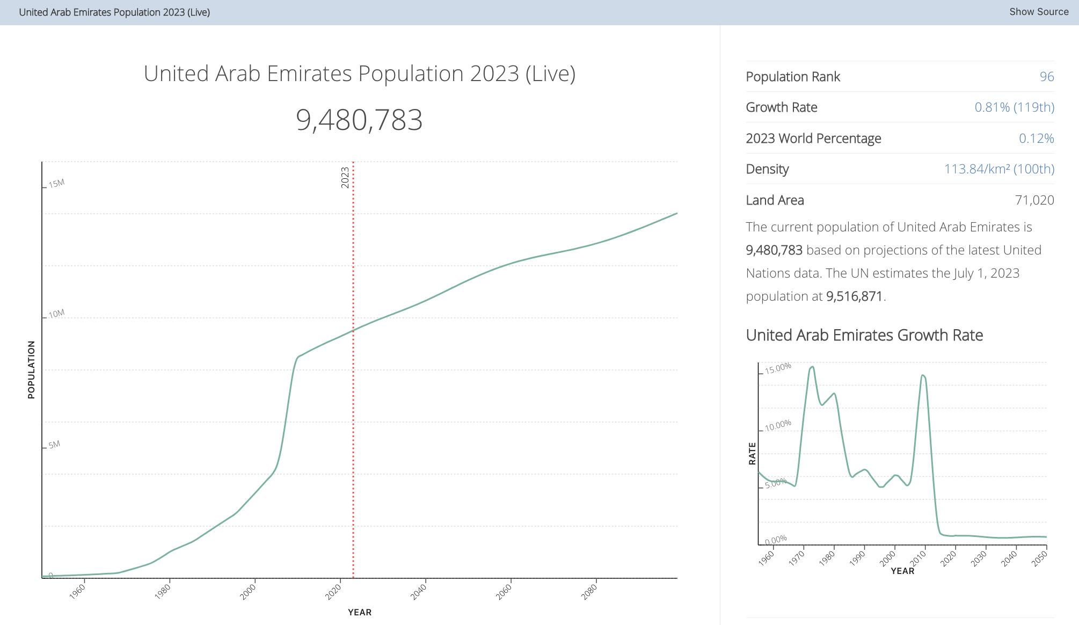Click the header bar page title text
Viewport: 1079px width, 625px height.
pos(114,12)
